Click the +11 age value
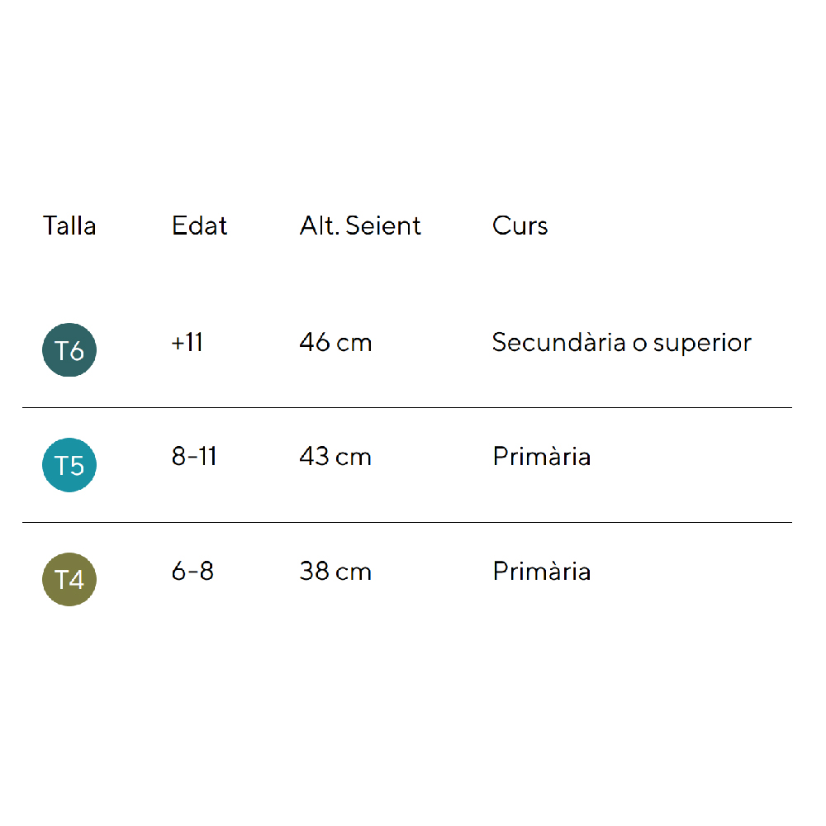The height and width of the screenshot is (826, 826). pos(188,343)
